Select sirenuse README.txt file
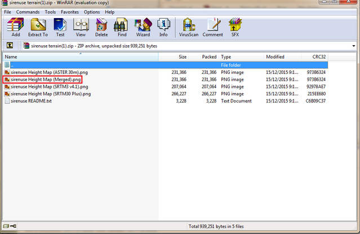Screen dimensions: 360x234 coord(31,101)
